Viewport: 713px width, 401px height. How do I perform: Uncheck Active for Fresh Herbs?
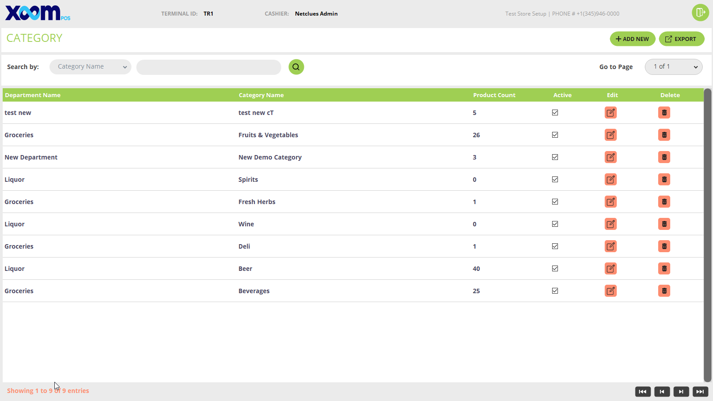[x=555, y=202]
